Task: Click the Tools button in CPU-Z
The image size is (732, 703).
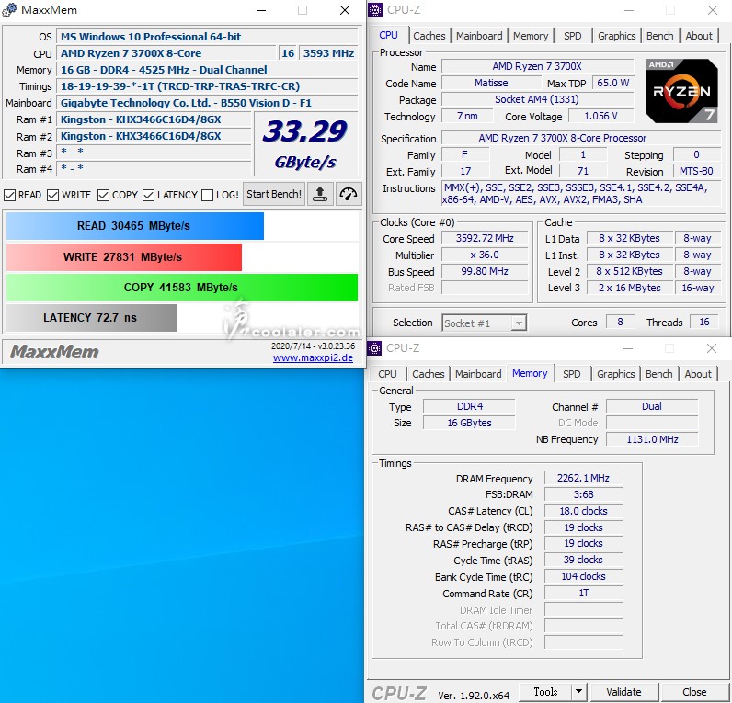Action: (545, 692)
